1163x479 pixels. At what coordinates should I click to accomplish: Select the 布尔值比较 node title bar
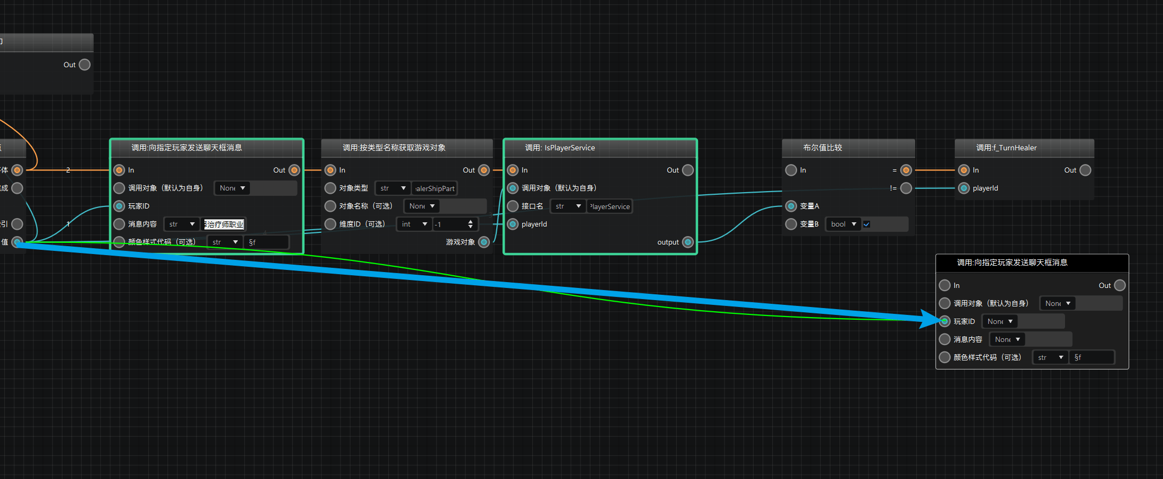coord(848,148)
